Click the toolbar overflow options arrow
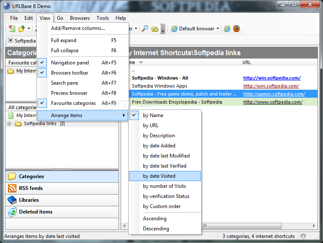 (x=163, y=29)
